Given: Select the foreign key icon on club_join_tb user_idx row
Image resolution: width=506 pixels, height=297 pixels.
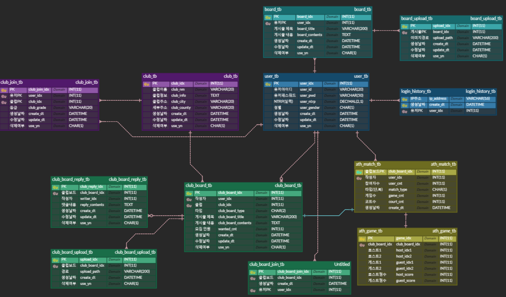Looking at the screenshot, I should (4, 96).
